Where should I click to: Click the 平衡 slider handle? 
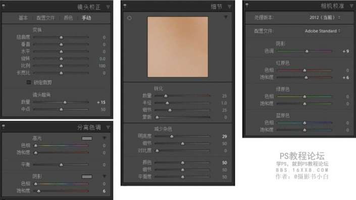[61, 165]
